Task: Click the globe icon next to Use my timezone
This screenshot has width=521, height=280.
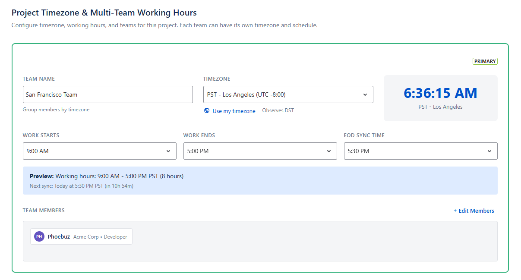Action: [x=206, y=110]
